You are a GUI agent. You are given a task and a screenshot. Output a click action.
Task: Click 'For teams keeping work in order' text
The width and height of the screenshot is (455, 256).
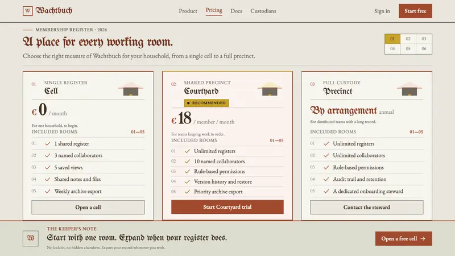point(197,134)
